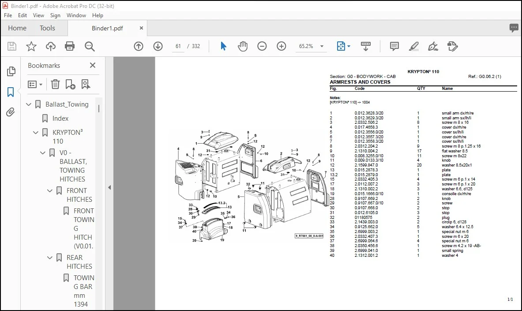Select the highlight text tool
The image size is (522, 311).
tap(413, 46)
